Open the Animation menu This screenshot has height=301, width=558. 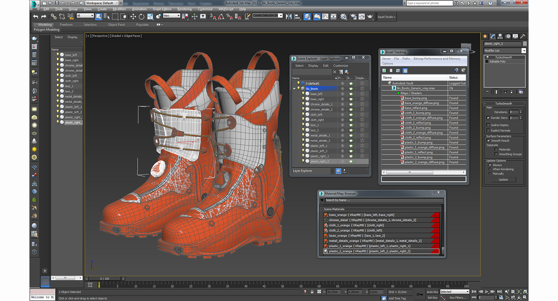139,9
